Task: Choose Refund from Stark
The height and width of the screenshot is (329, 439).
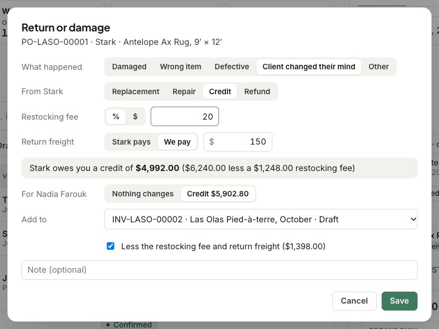Action: (257, 92)
